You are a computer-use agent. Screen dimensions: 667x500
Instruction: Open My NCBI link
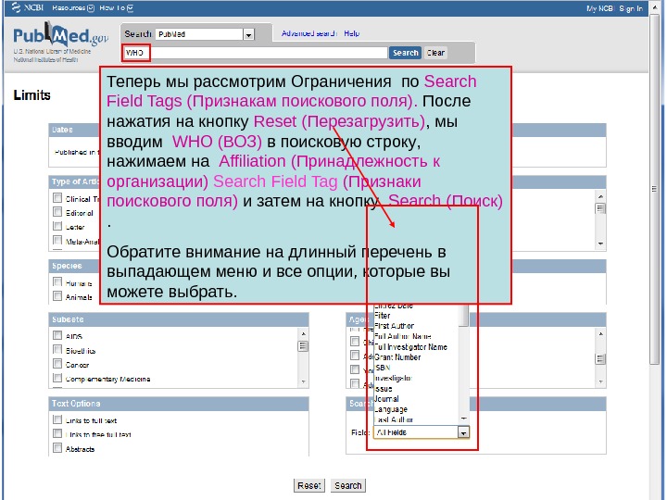tap(599, 8)
